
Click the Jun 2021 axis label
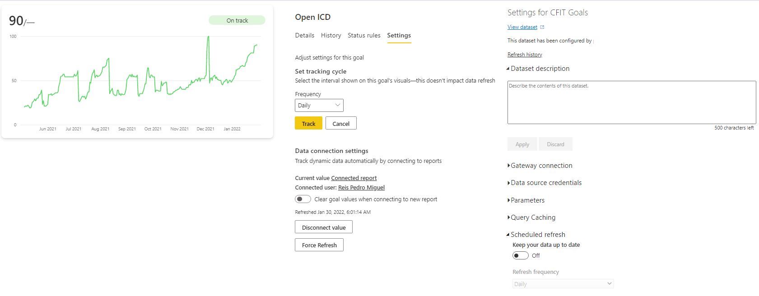tap(48, 129)
